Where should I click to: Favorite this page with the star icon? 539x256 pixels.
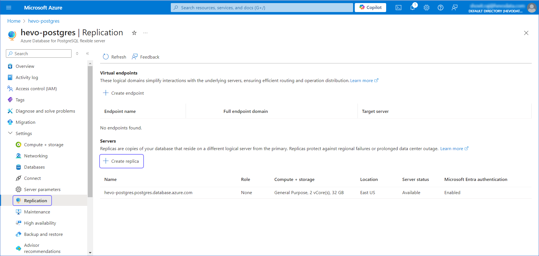[134, 33]
